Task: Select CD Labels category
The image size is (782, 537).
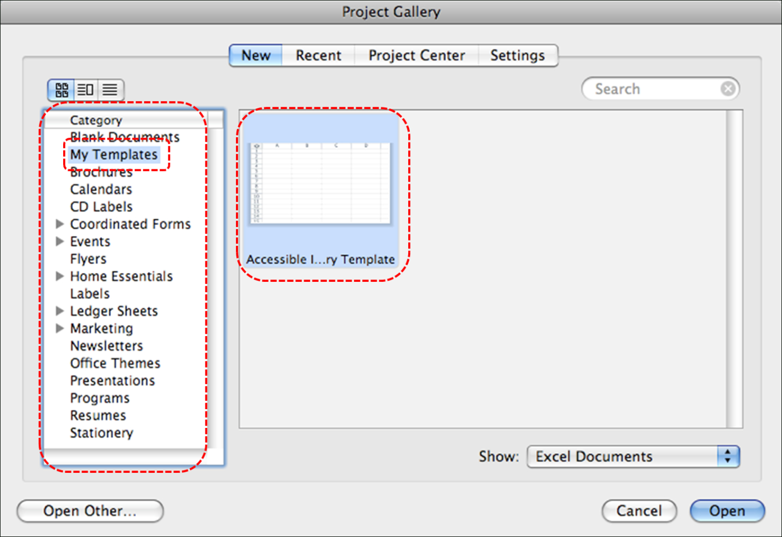Action: tap(101, 206)
